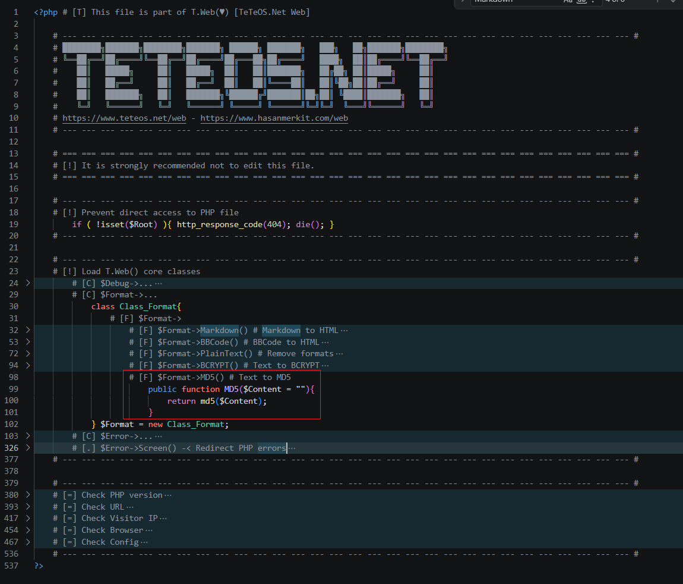Image resolution: width=683 pixels, height=584 pixels.
Task: Click '# [F] $Format->' comment on line 31
Action: click(x=146, y=318)
